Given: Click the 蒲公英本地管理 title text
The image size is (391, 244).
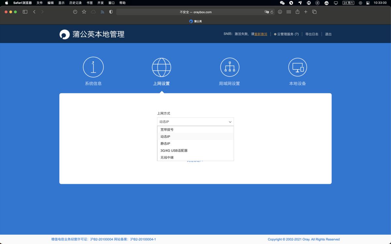Looking at the screenshot, I should tap(98, 34).
